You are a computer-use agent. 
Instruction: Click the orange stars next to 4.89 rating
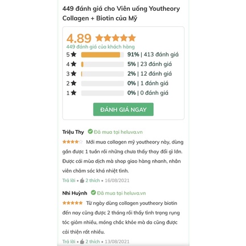pos(116,38)
